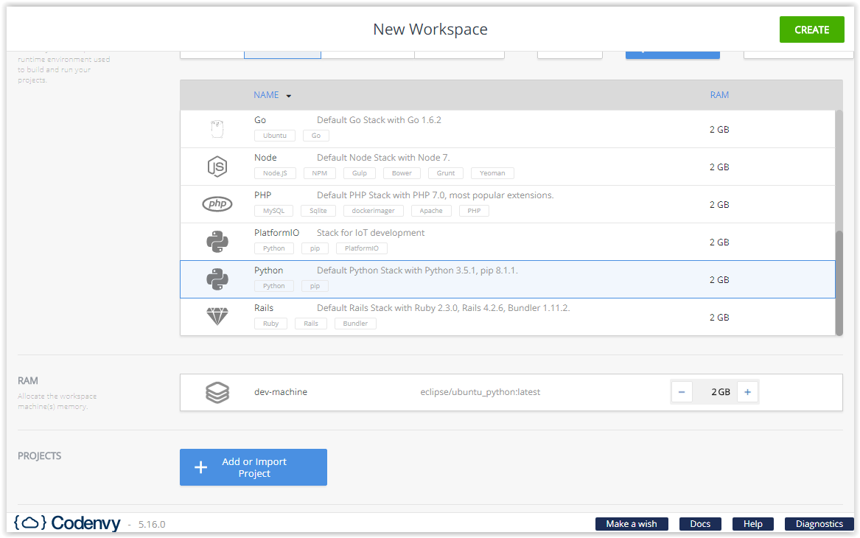Click the Node.JS tag

pos(275,173)
